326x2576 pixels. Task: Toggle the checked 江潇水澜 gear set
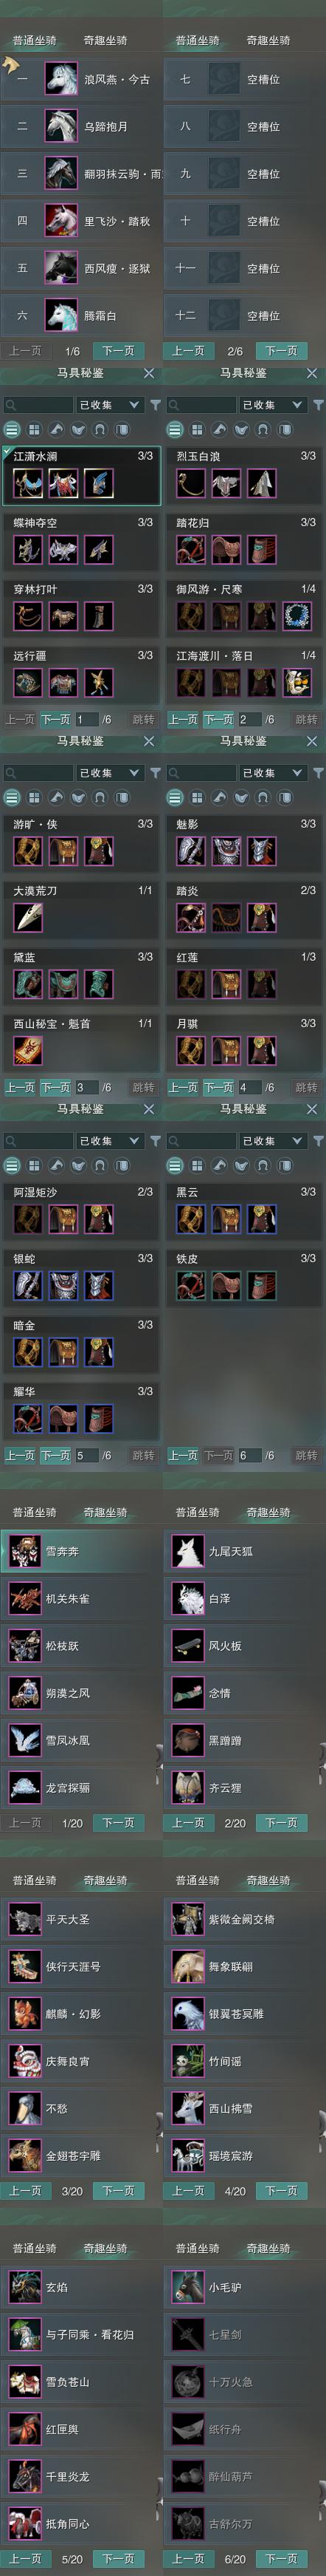coord(82,475)
